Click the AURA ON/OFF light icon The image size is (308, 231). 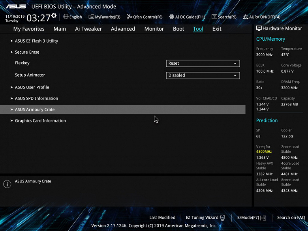click(246, 17)
